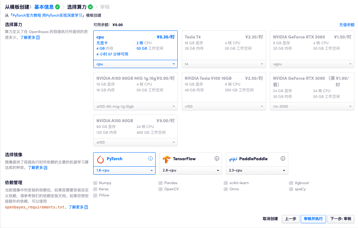Viewport: 358px width, 228px height.
Task: Expand the cpu compute type dropdown
Action: click(x=135, y=64)
